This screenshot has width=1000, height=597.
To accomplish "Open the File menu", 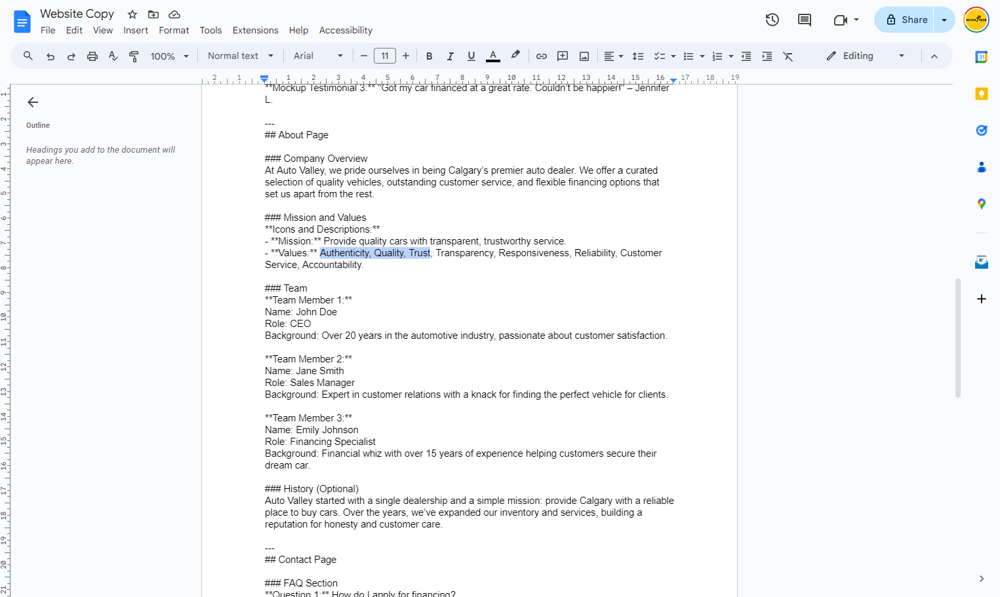I will click(x=48, y=30).
